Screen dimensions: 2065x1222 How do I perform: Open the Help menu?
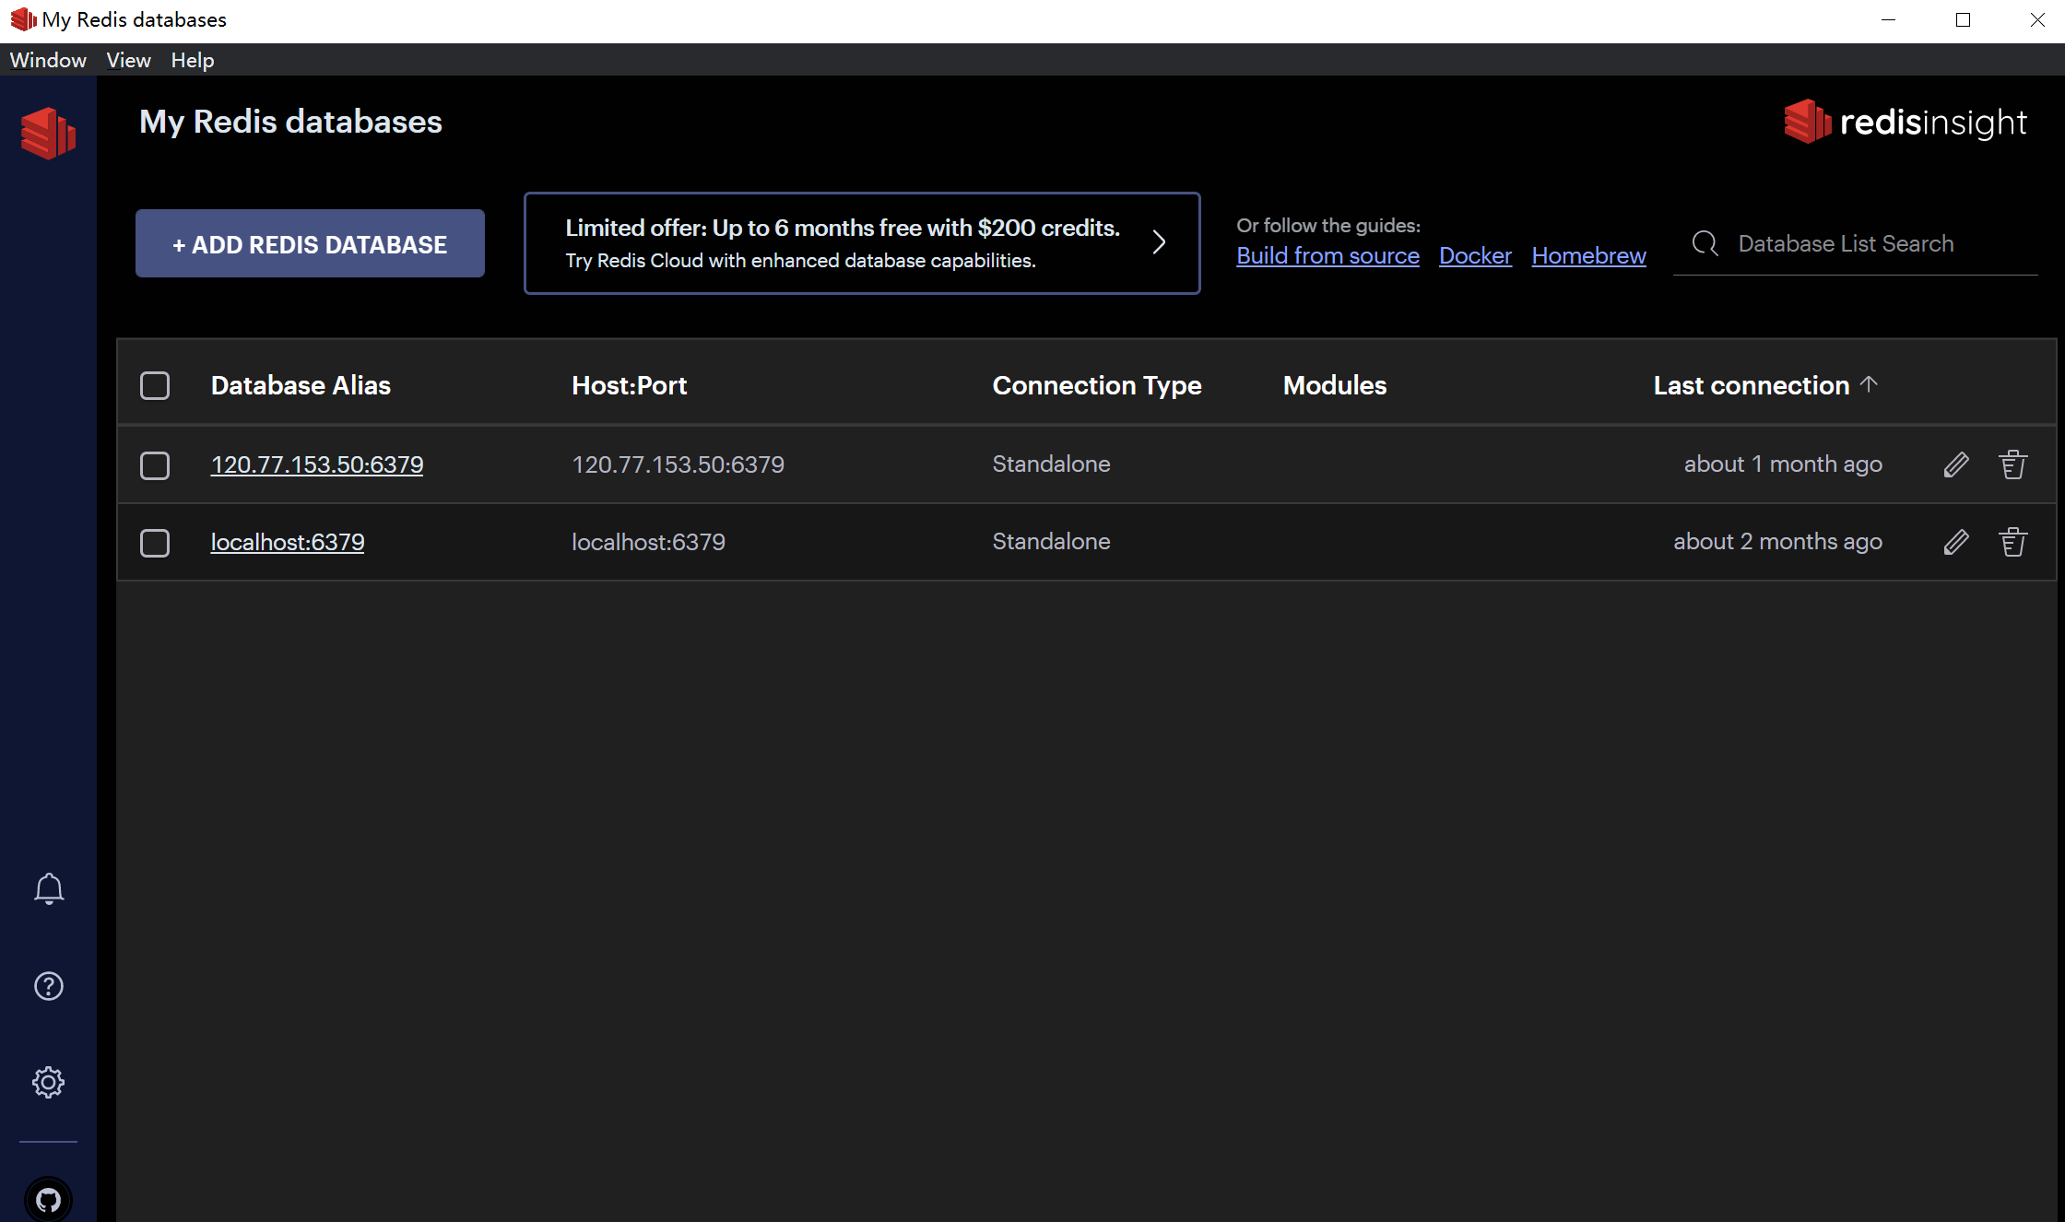(x=192, y=60)
